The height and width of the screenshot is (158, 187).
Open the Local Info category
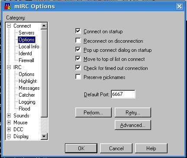pyautogui.click(x=29, y=47)
